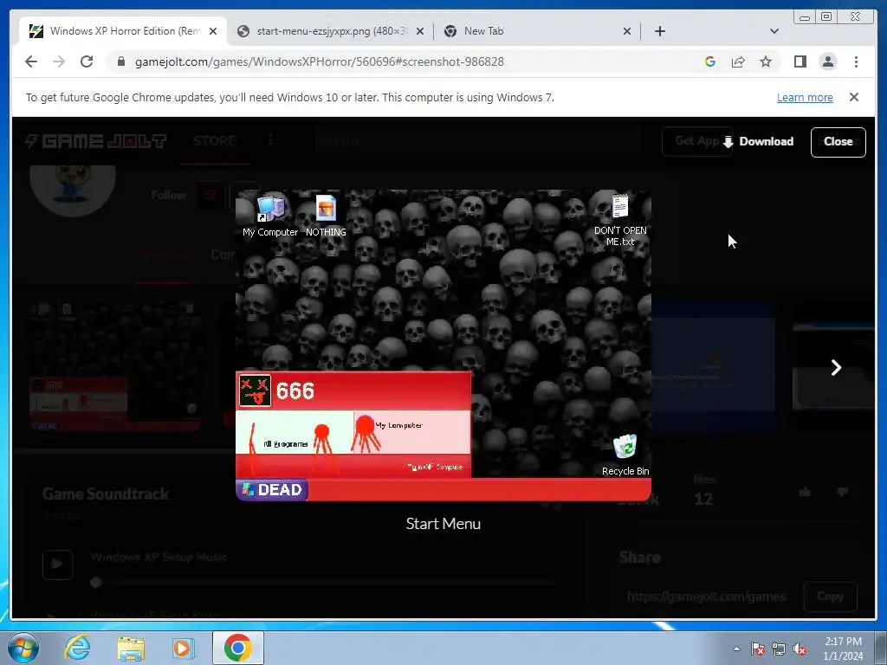Click the Game Jolt logo
Screen dimensions: 887x665
coord(96,141)
